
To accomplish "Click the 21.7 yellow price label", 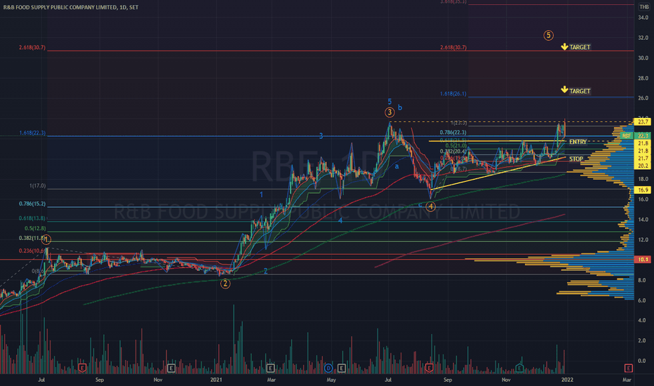I will [643, 158].
